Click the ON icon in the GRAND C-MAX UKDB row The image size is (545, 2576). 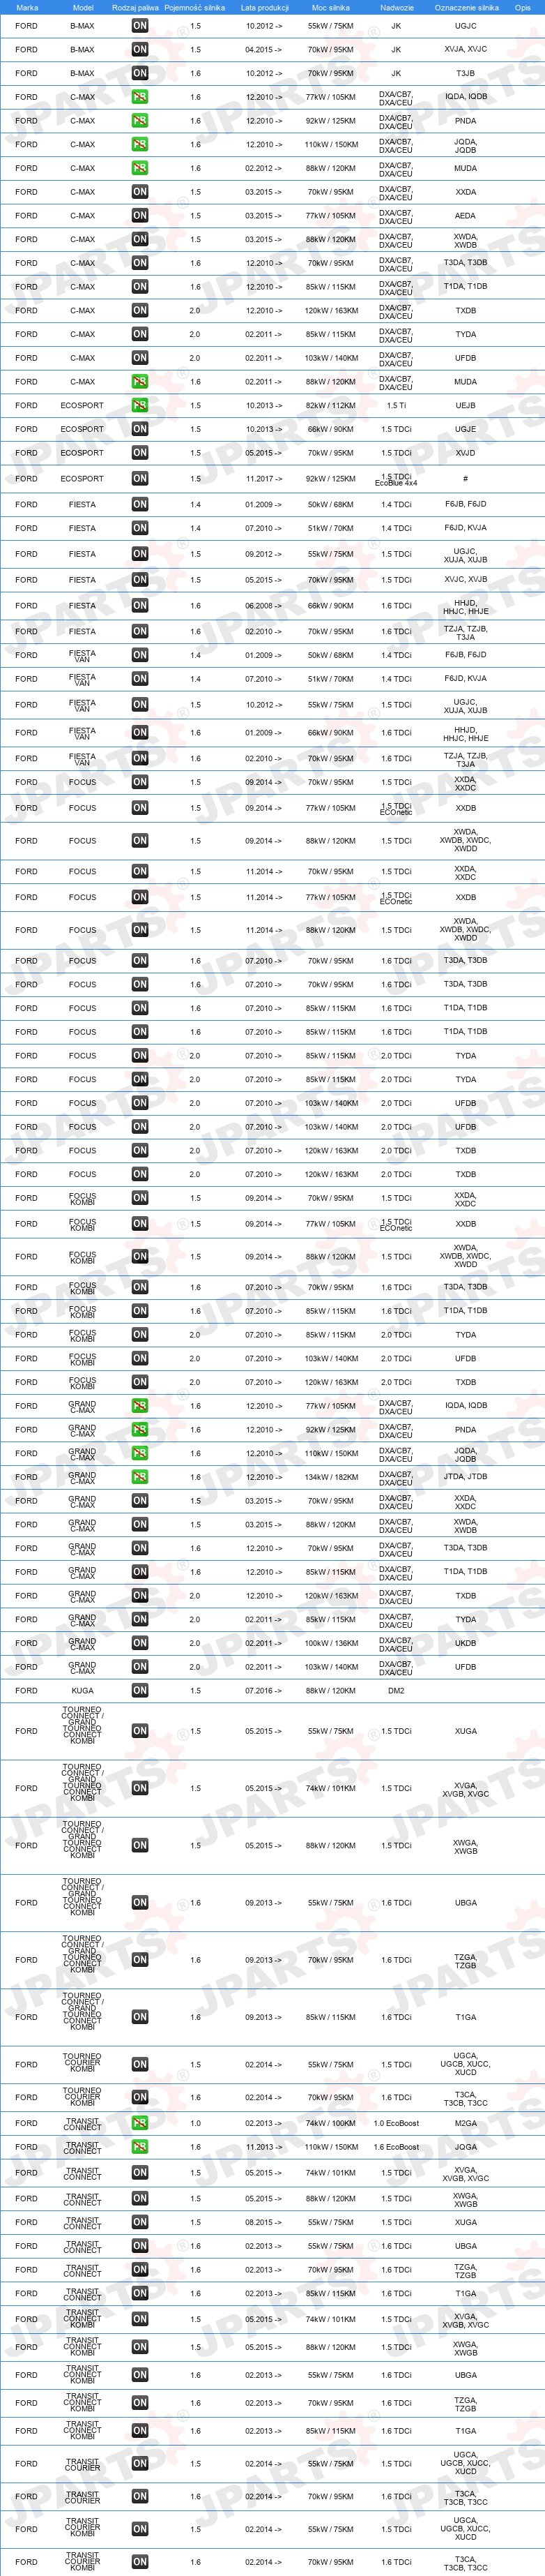pyautogui.click(x=140, y=1643)
